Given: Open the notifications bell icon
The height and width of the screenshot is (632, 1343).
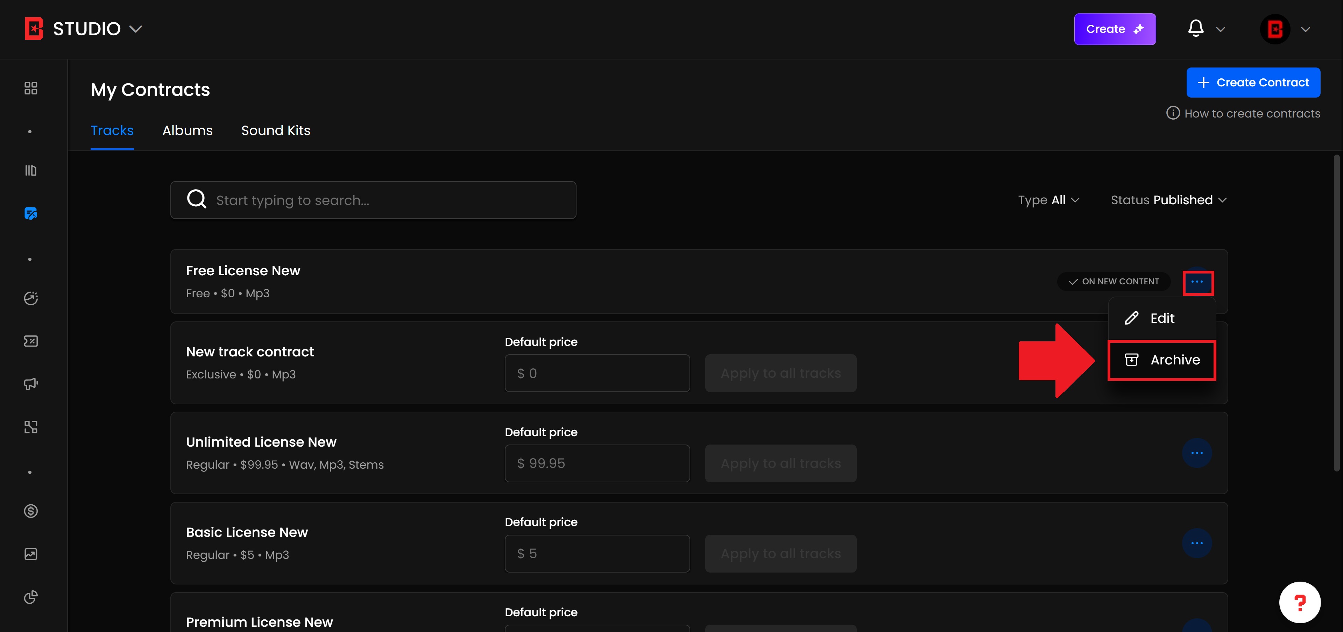Looking at the screenshot, I should coord(1195,29).
